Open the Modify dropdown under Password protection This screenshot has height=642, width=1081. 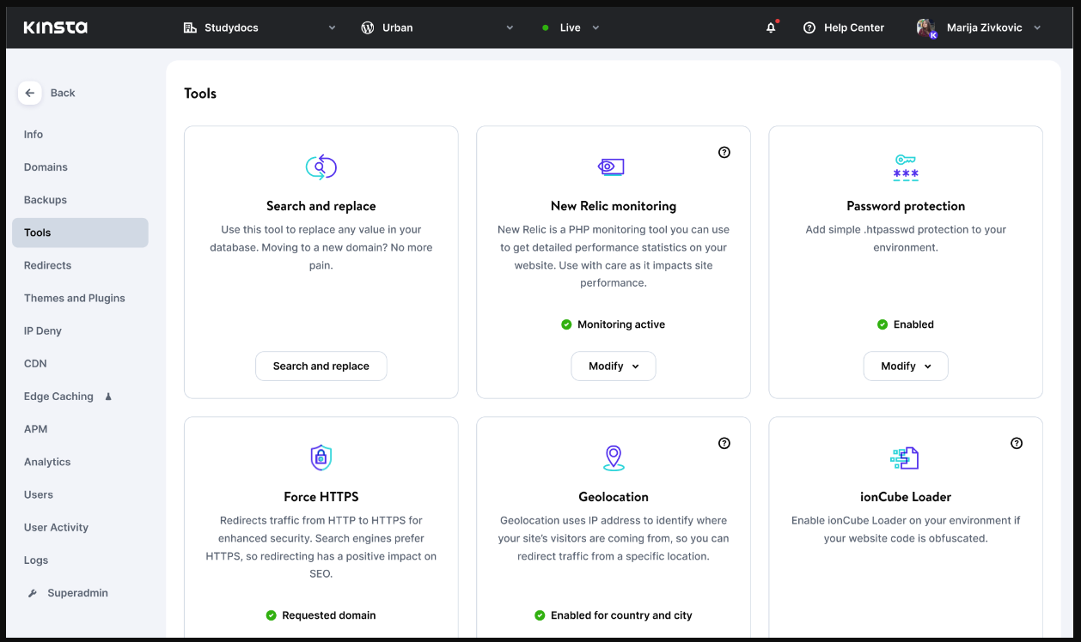(x=905, y=366)
